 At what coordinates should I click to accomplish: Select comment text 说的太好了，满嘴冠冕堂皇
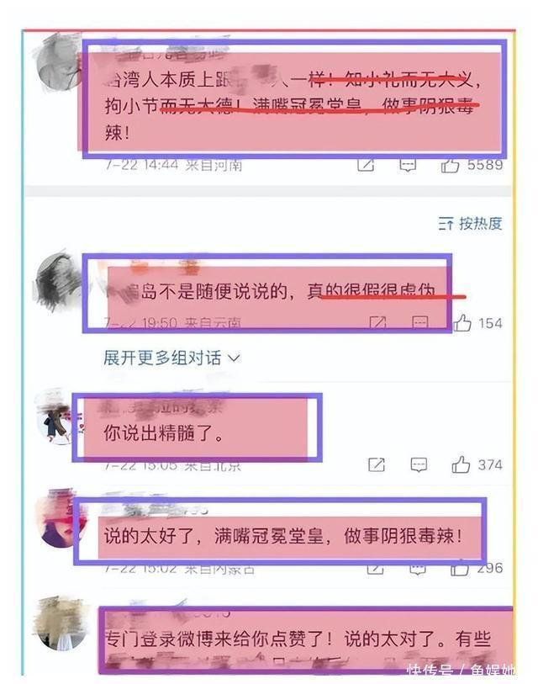pos(214,536)
